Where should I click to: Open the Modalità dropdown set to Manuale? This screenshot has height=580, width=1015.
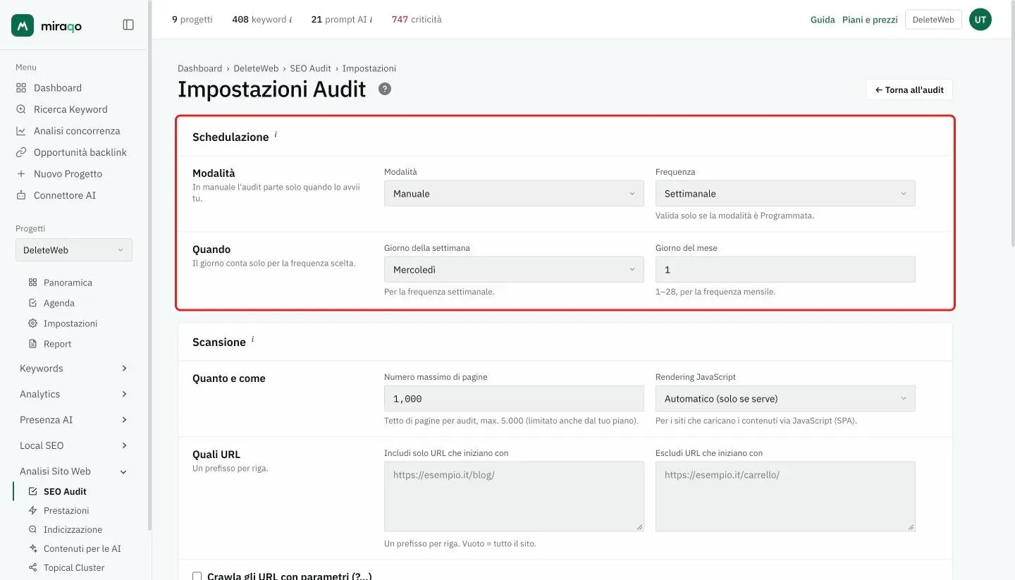(514, 194)
